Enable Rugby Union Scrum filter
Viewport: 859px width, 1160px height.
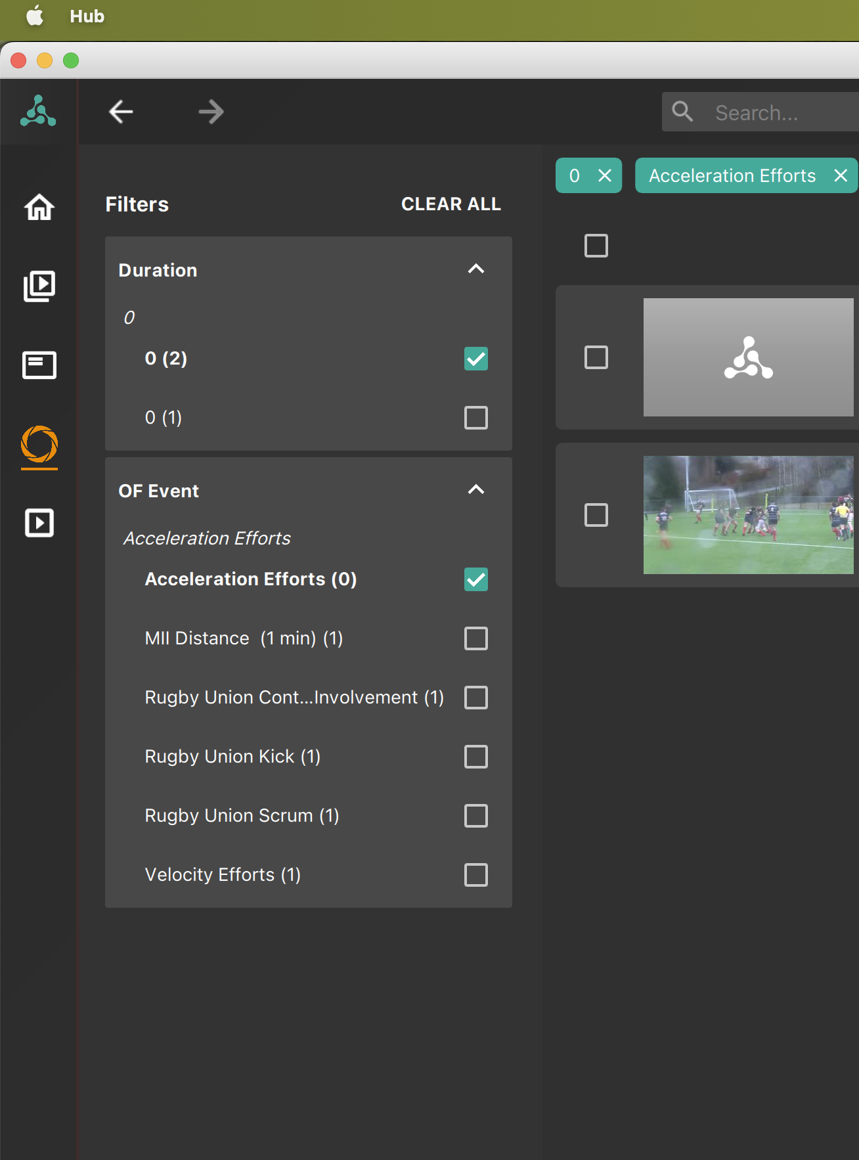[x=476, y=816]
